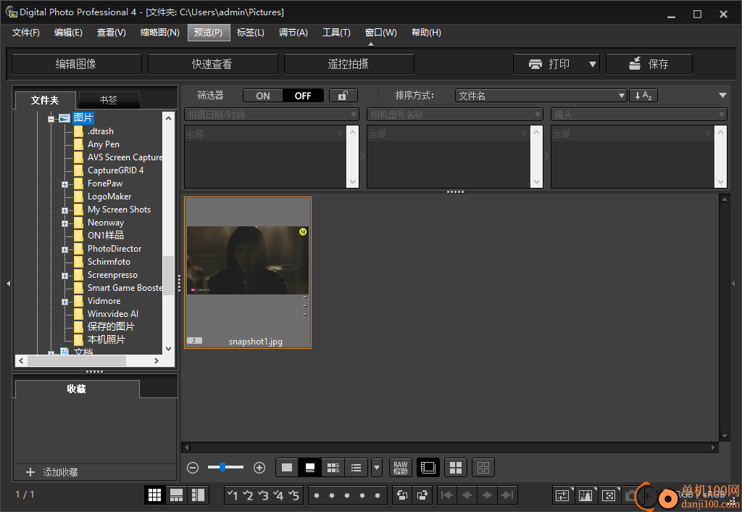Open the 相机型号名称 filter dropdown
Screen dimensions: 742x512
point(455,115)
